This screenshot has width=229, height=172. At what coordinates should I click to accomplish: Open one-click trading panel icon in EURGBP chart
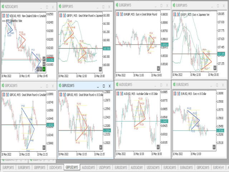click(x=118, y=14)
